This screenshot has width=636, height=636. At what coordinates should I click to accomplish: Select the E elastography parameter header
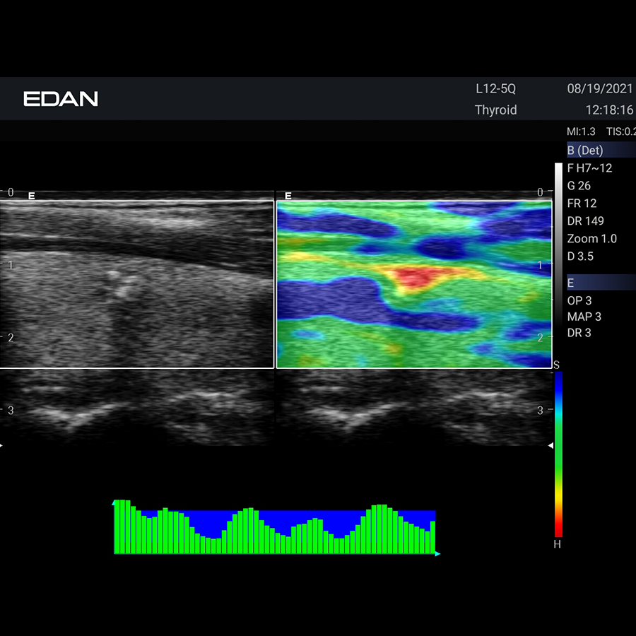click(x=601, y=282)
